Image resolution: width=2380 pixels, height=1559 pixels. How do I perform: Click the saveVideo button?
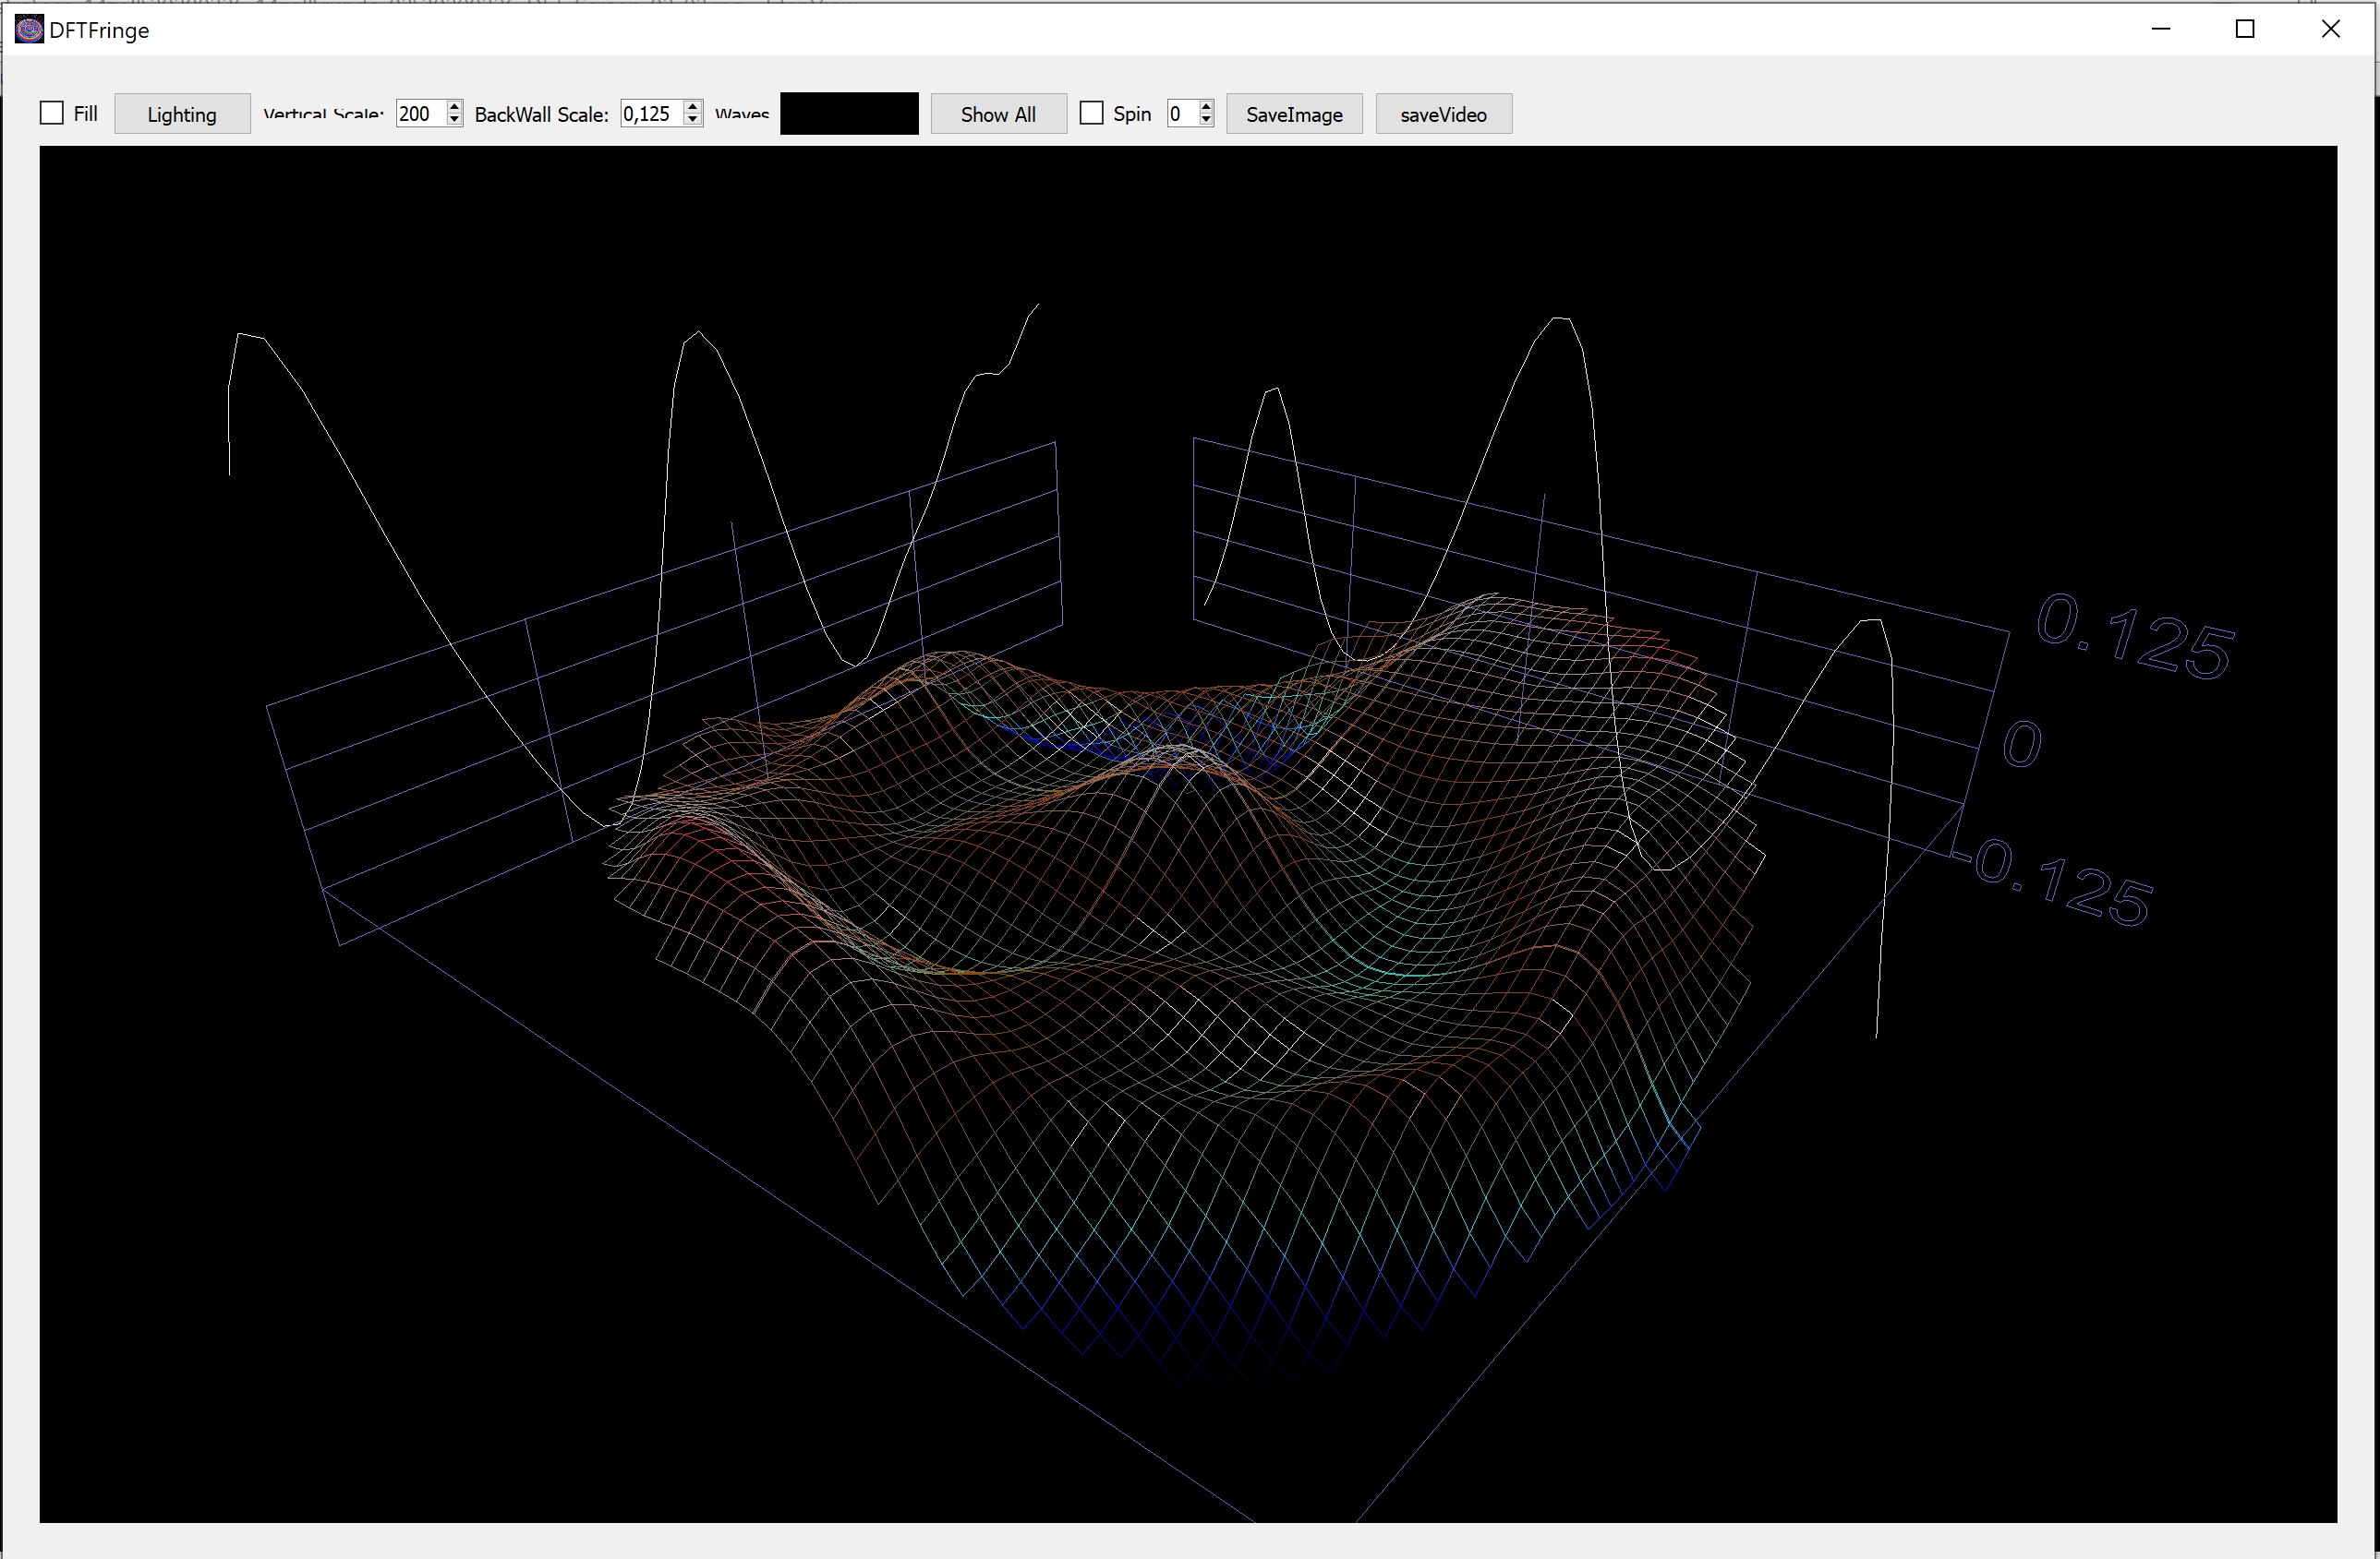pyautogui.click(x=1443, y=114)
